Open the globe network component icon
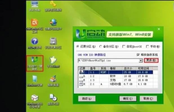This screenshot has width=174, height=112. point(53,24)
